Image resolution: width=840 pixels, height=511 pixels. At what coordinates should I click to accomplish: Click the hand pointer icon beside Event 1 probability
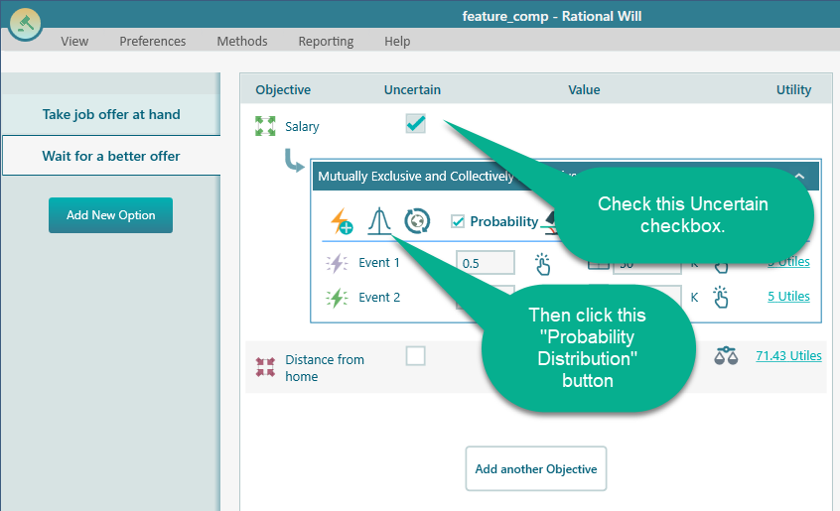click(x=543, y=264)
